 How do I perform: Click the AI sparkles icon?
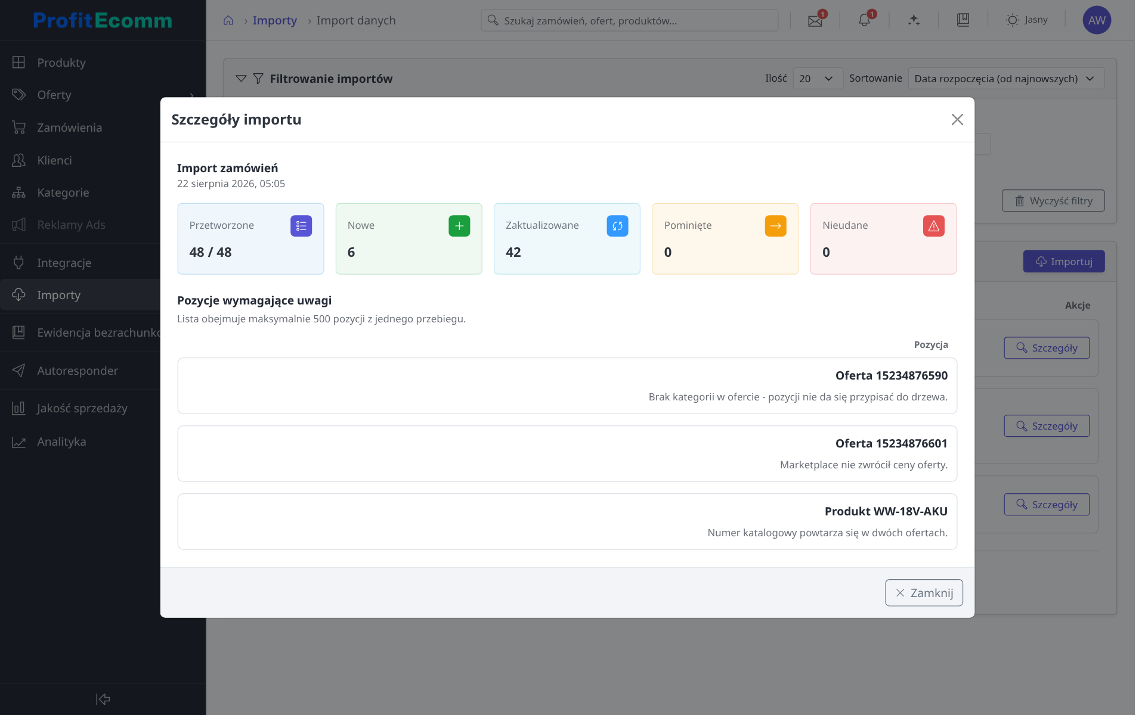[914, 20]
